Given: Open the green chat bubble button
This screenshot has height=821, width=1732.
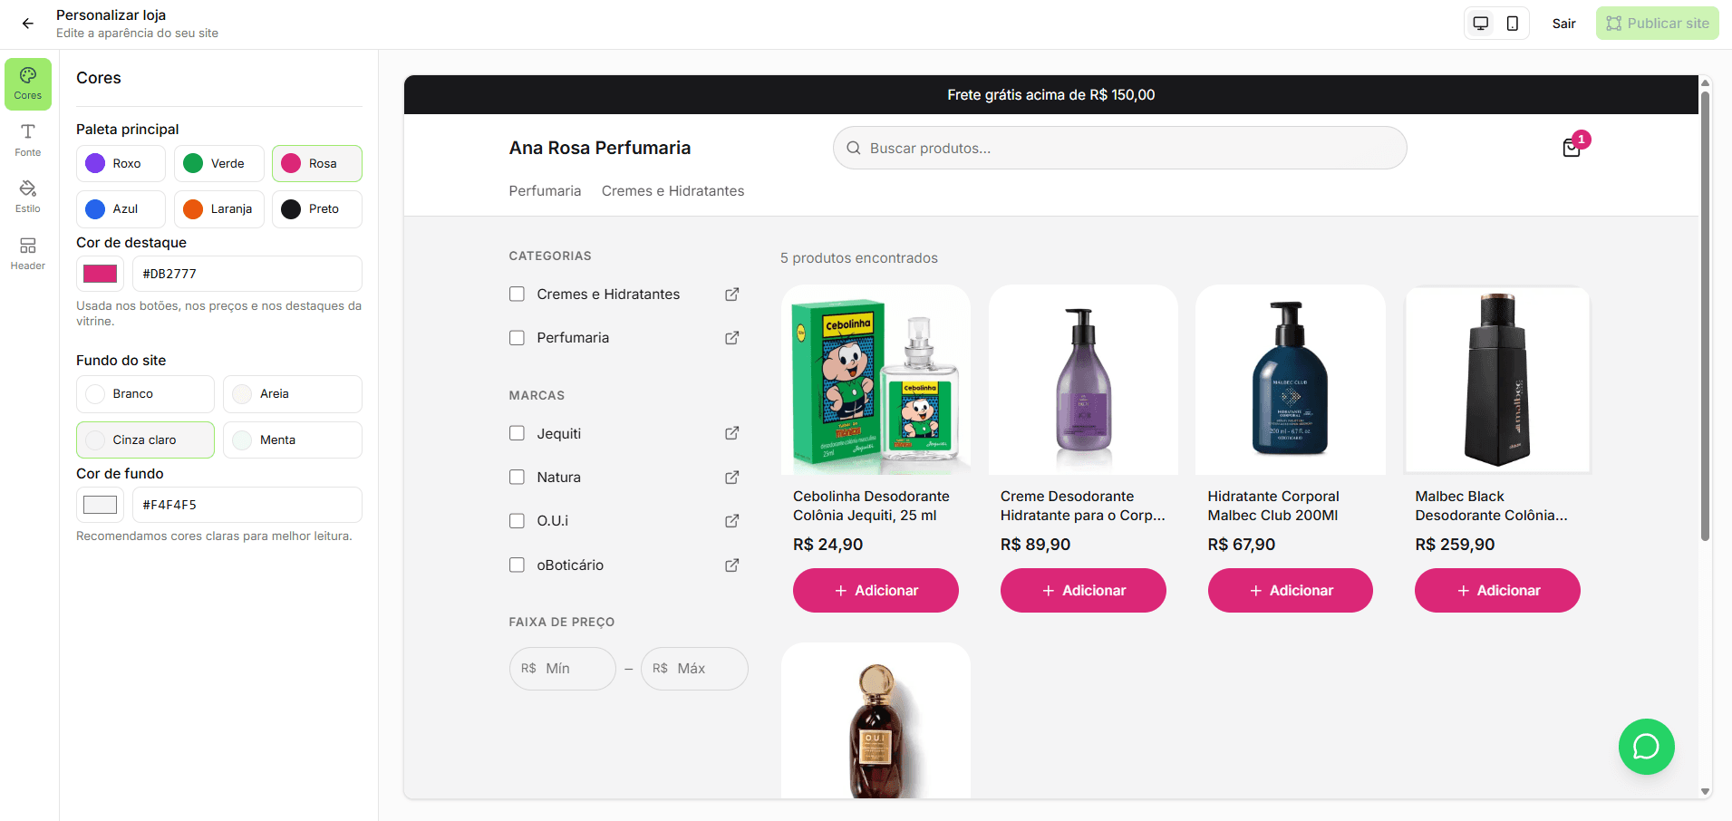Looking at the screenshot, I should [1647, 747].
